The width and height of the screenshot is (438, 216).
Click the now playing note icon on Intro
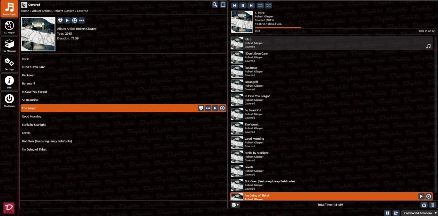[x=428, y=46]
